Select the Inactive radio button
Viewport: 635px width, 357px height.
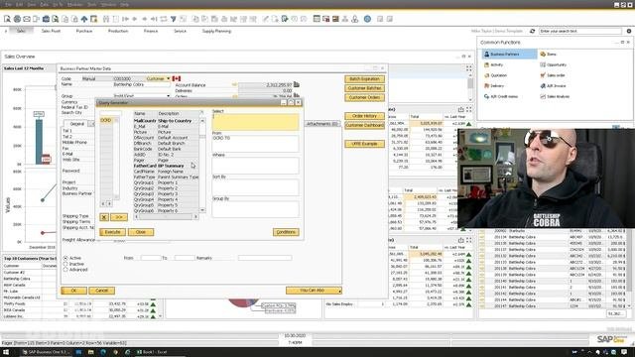coord(65,264)
